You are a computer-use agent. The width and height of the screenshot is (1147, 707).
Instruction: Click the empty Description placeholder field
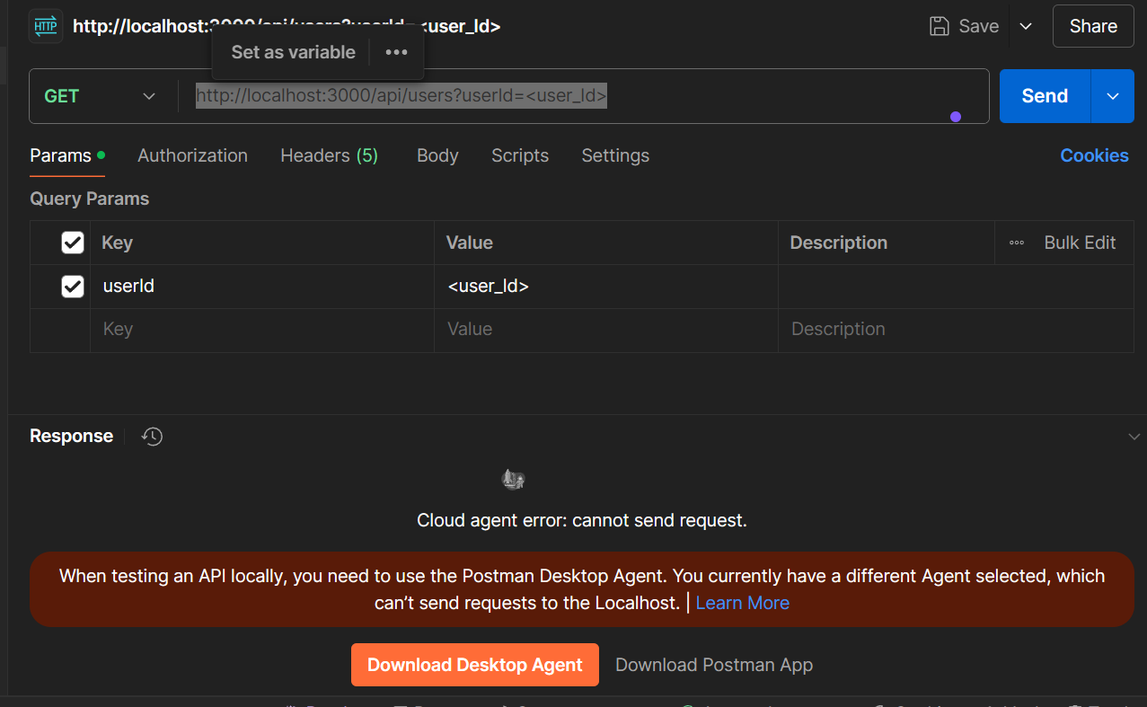[x=956, y=330]
